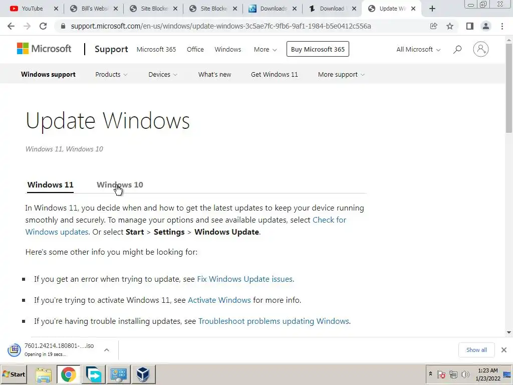Open Office in the header nav
Image resolution: width=513 pixels, height=385 pixels.
pos(195,50)
